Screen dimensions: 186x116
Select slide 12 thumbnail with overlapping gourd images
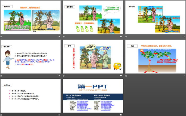click(x=155, y=17)
